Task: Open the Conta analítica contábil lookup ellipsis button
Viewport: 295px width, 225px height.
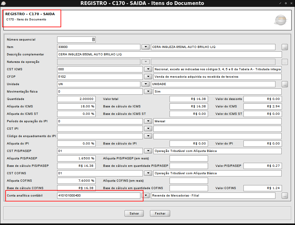Action: (x=285, y=196)
